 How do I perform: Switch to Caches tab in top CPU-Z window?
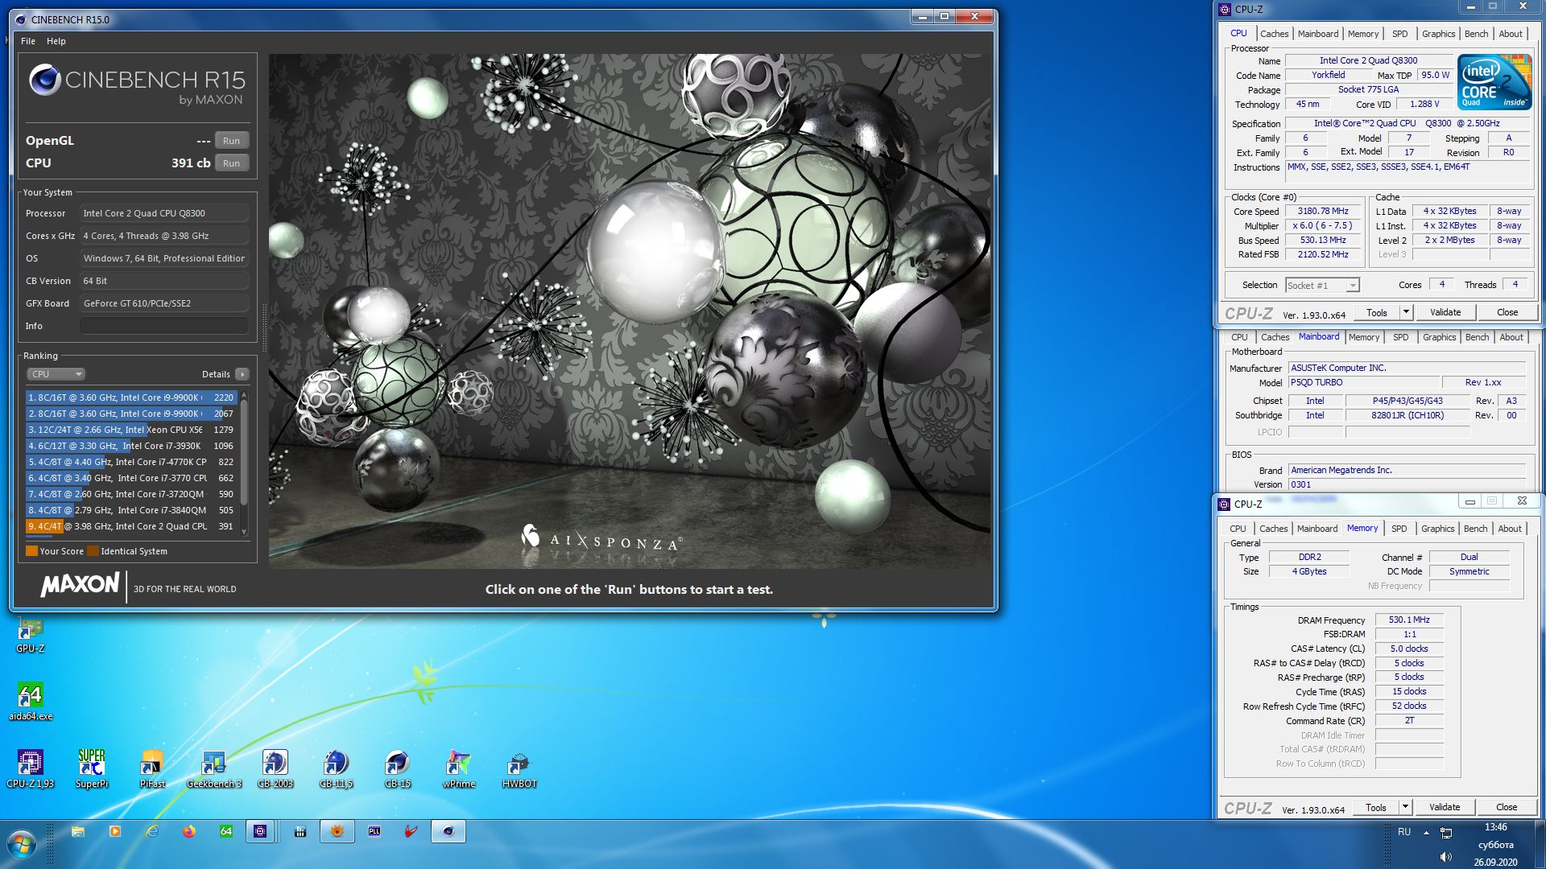click(x=1274, y=34)
